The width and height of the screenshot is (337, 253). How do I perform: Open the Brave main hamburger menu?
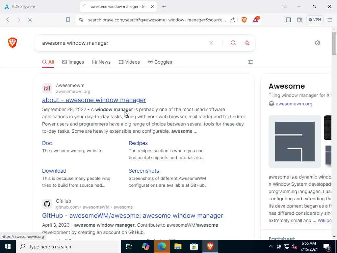click(x=330, y=20)
